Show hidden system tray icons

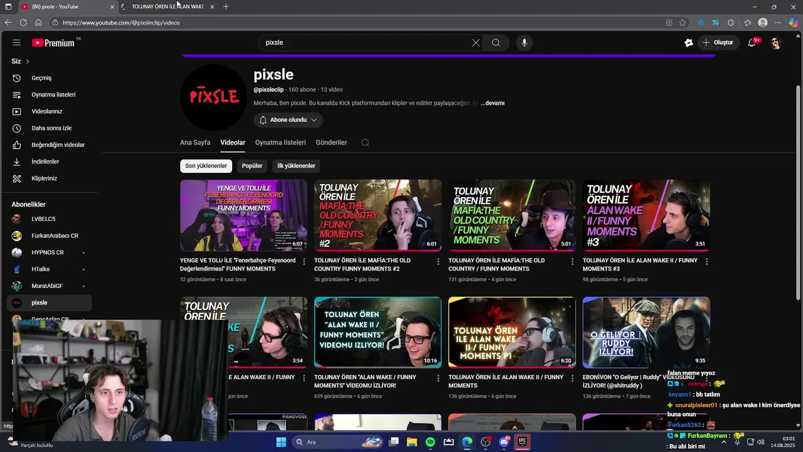724,442
